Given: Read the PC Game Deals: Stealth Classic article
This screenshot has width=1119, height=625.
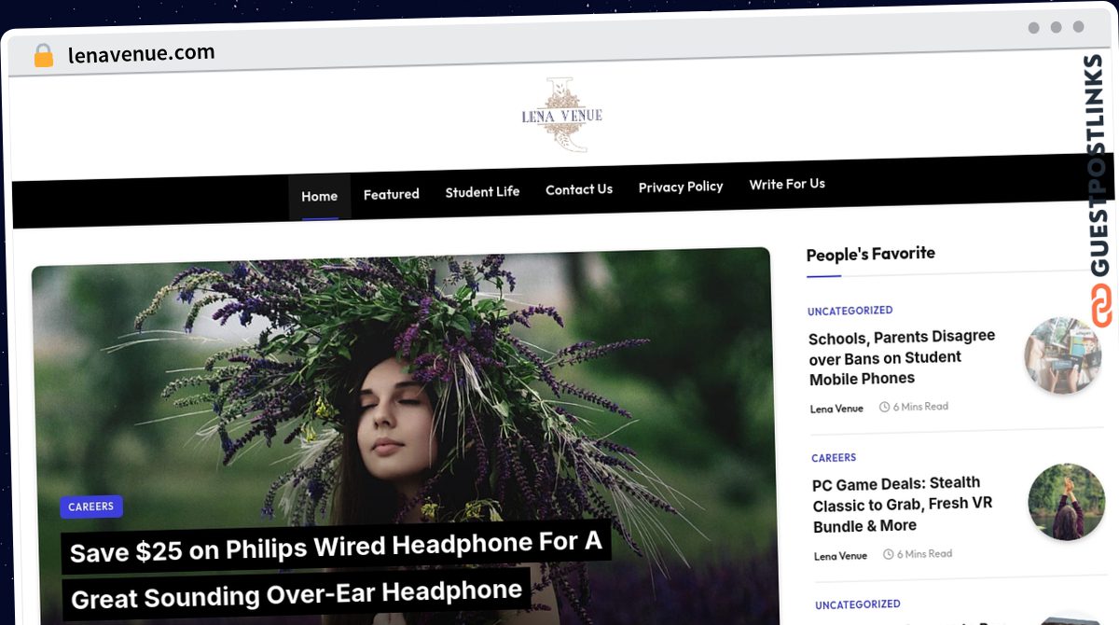Looking at the screenshot, I should [x=903, y=504].
